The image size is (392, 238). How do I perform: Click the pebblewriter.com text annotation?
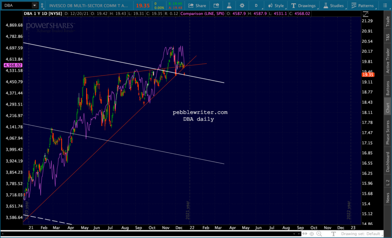200,112
